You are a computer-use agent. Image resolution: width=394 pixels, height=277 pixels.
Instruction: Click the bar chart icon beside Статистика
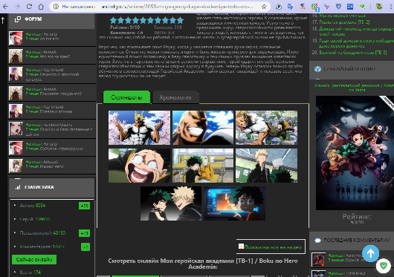click(x=18, y=187)
